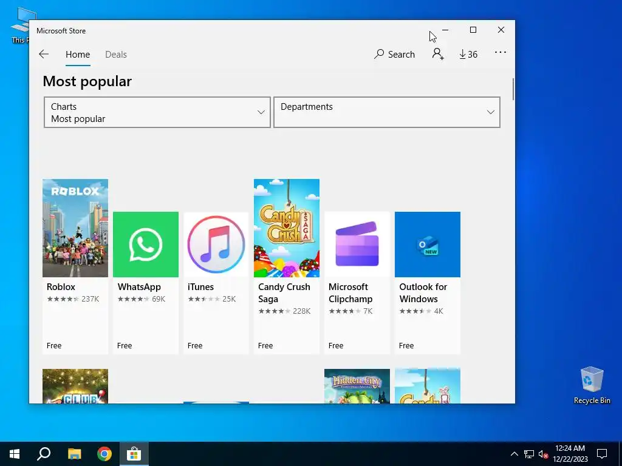Open the sign-in account icon
Screen dimensions: 622x466
pos(438,54)
